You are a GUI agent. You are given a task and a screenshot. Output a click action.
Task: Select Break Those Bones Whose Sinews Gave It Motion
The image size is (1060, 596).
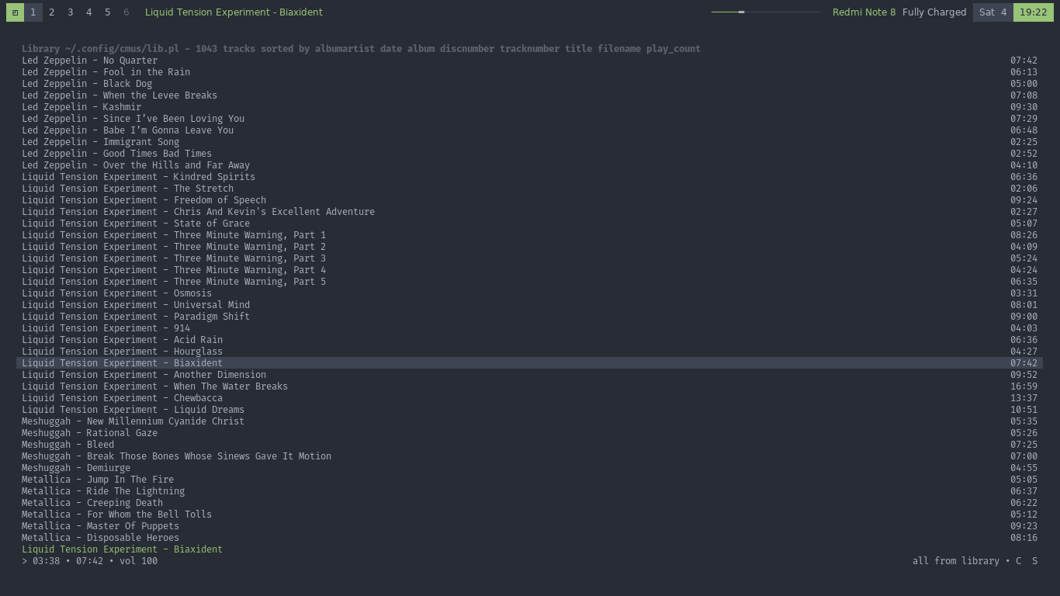coord(529,456)
